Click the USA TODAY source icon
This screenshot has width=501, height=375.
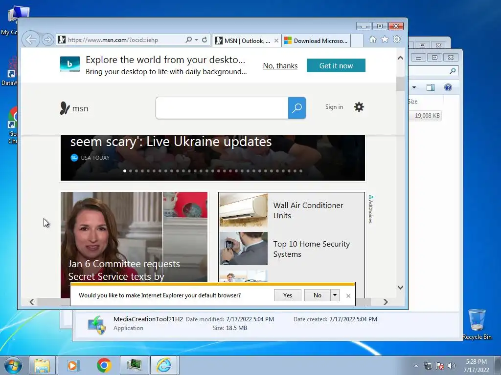click(74, 158)
